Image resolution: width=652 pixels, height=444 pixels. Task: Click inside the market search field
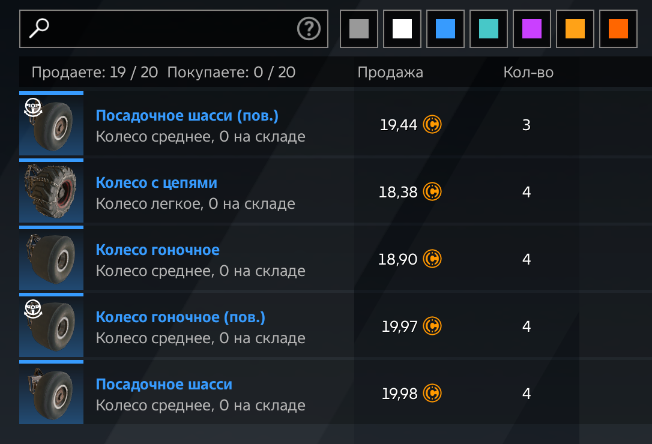click(174, 29)
